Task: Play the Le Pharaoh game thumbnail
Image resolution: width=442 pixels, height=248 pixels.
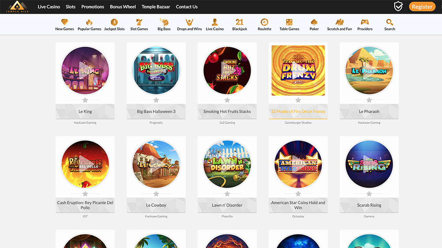Action: pos(369,70)
